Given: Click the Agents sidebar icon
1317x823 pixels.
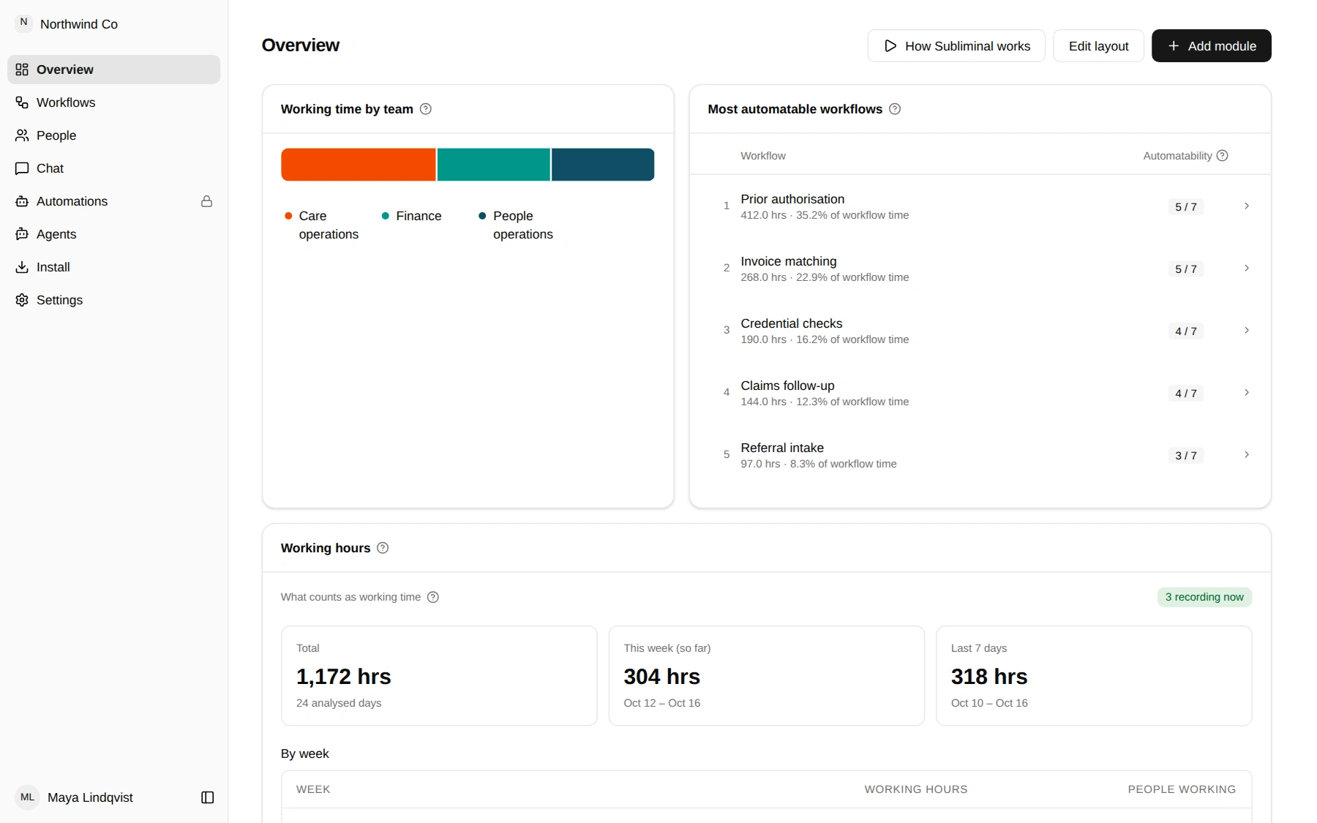Looking at the screenshot, I should (x=22, y=234).
